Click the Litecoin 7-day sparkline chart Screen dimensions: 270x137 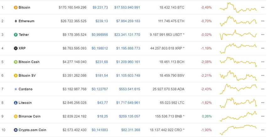(x=238, y=103)
